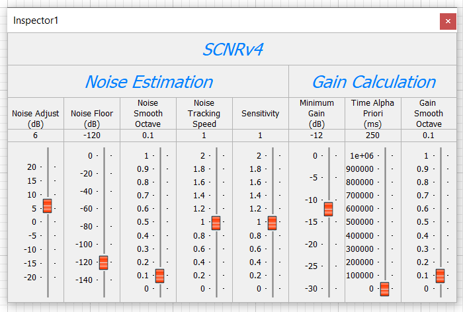The image size is (463, 312).
Task: Close the Inspector1 window
Action: (448, 21)
